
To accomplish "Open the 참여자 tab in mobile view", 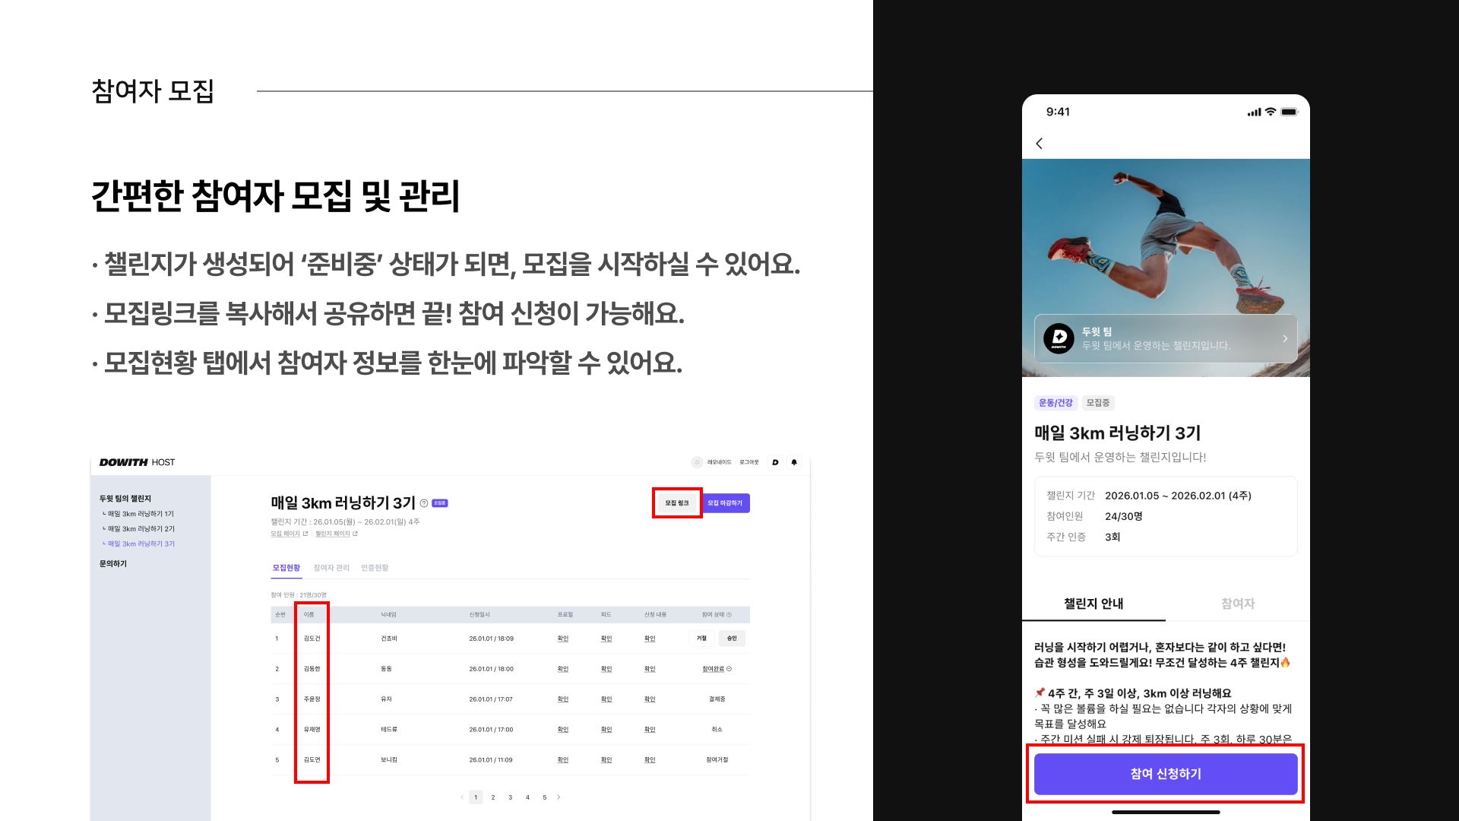I will click(1237, 604).
